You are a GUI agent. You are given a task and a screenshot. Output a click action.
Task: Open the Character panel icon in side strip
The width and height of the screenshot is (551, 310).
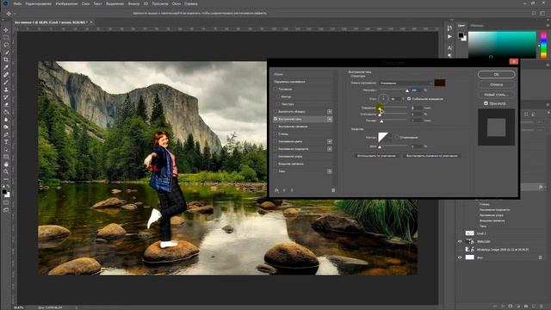coord(449,48)
